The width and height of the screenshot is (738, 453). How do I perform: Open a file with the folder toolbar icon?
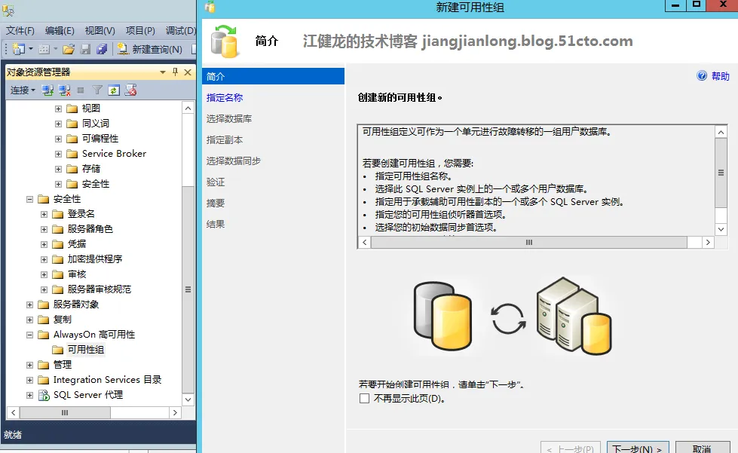click(x=67, y=50)
